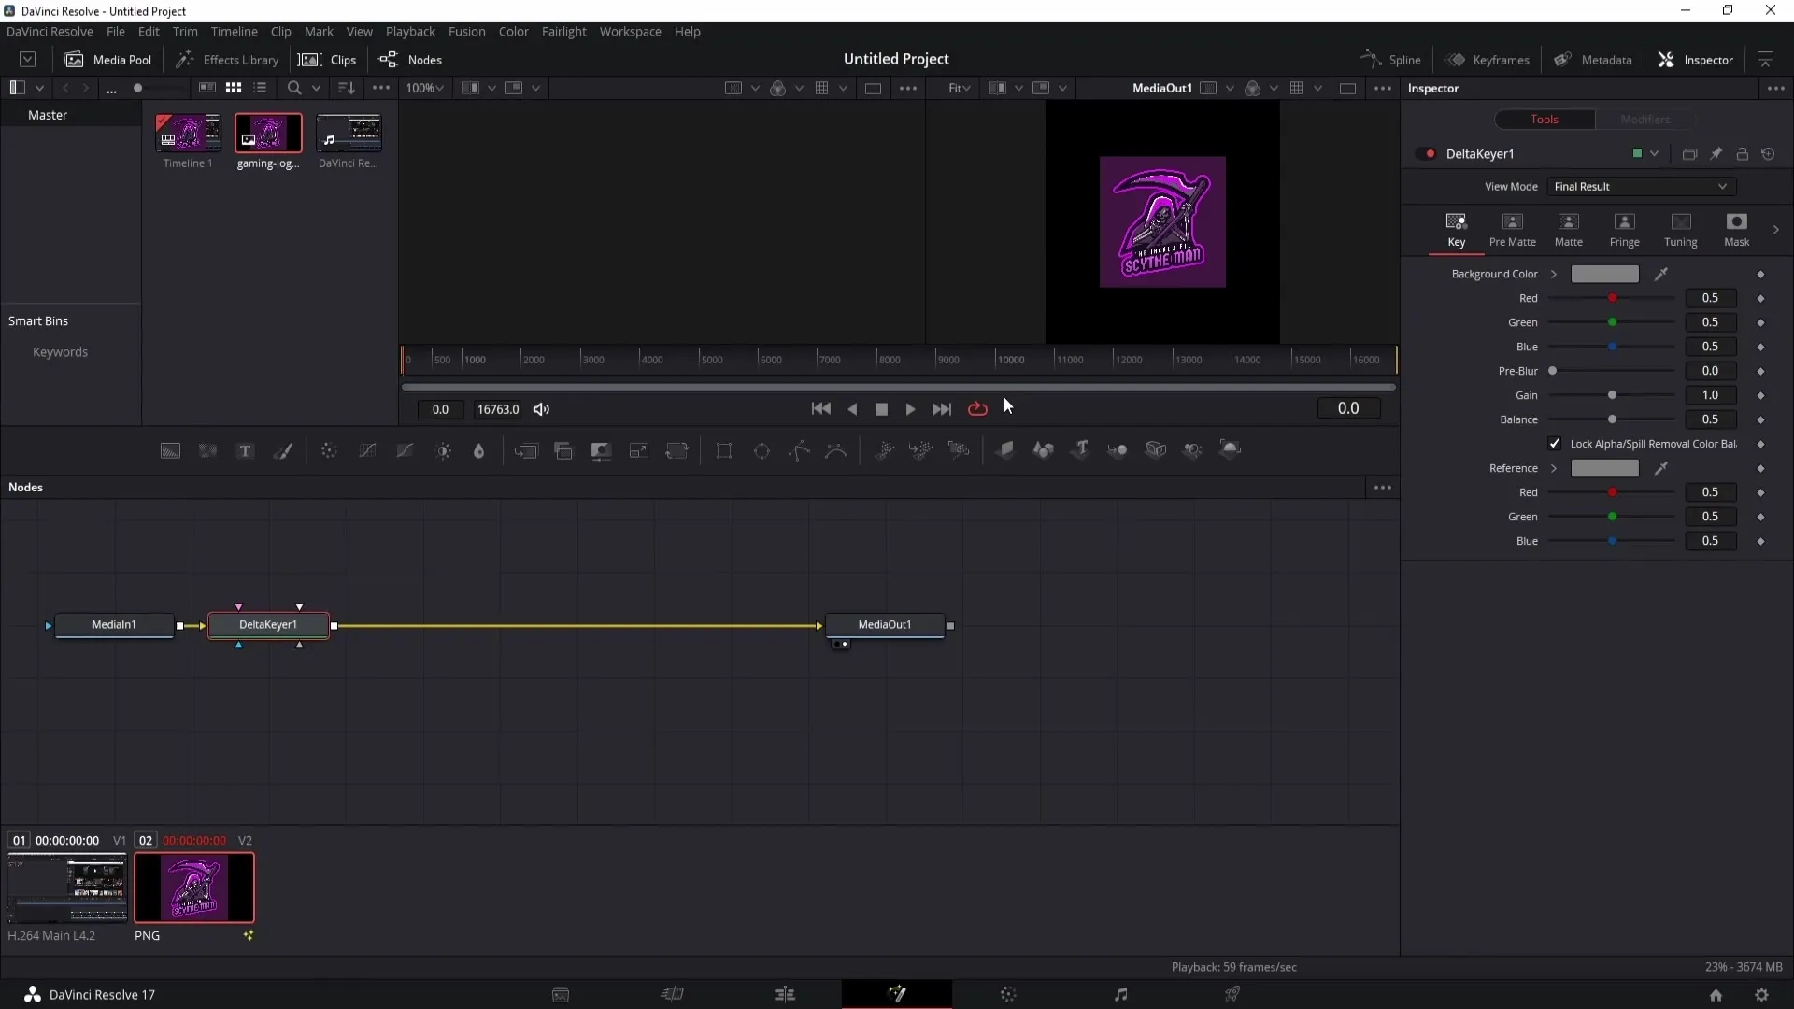Viewport: 1794px width, 1009px height.
Task: Open the Fusion menu in menu bar
Action: coord(467,31)
